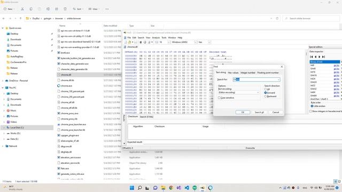342x192 pixels.
Task: Click the Copy icon in Explorer toolbar
Action: tap(31, 9)
